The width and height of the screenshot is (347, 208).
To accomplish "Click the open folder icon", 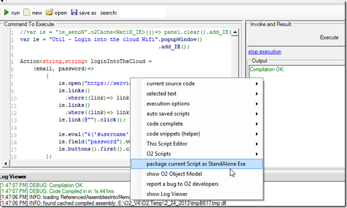I will (50, 12).
